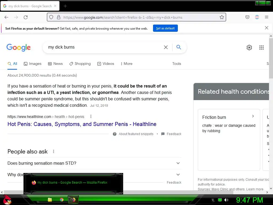Open the More search categories menu
This screenshot has height=205, width=273.
[127, 64]
